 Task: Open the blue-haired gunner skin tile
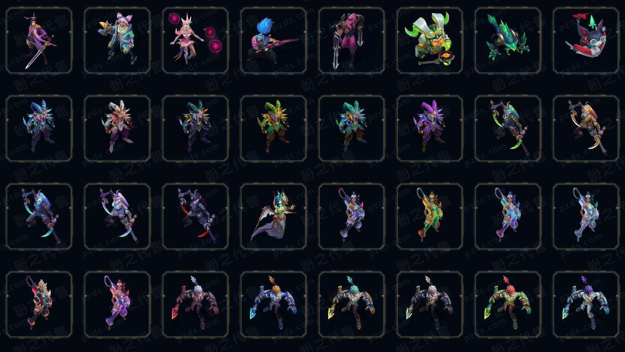pos(273,41)
